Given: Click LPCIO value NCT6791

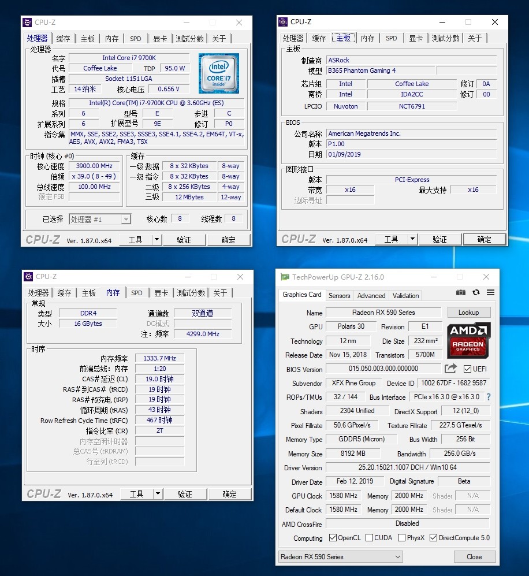Looking at the screenshot, I should pyautogui.click(x=412, y=106).
